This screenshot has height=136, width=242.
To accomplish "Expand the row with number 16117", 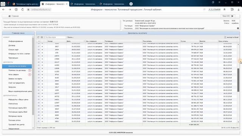I will point(42,62).
